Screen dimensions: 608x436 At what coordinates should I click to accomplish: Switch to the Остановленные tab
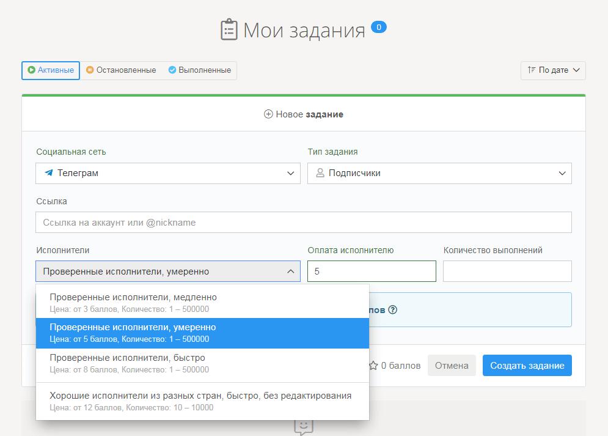click(120, 70)
